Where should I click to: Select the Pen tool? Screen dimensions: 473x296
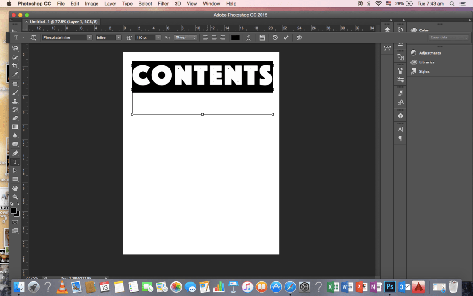pyautogui.click(x=15, y=153)
